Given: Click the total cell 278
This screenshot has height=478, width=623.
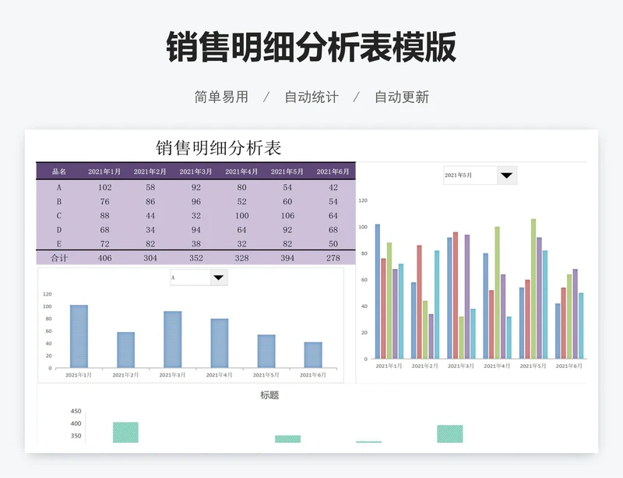Looking at the screenshot, I should (x=333, y=258).
